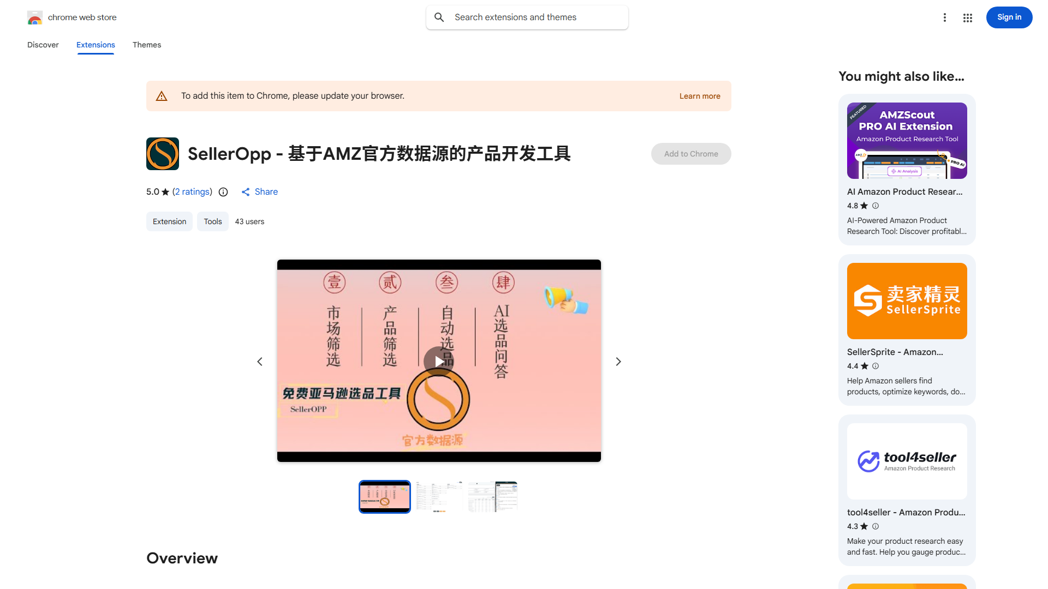
Task: Open the Extension category filter chip
Action: point(169,221)
